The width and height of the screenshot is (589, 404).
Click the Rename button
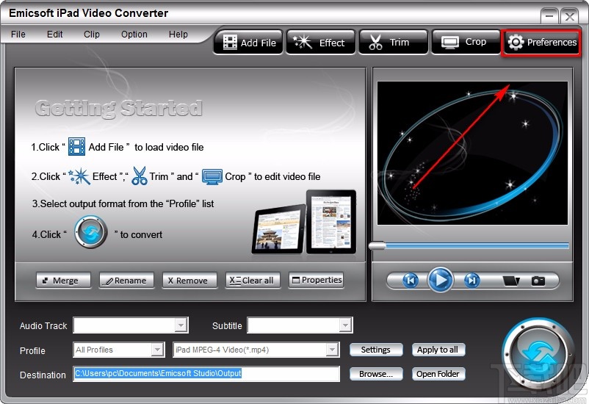126,281
